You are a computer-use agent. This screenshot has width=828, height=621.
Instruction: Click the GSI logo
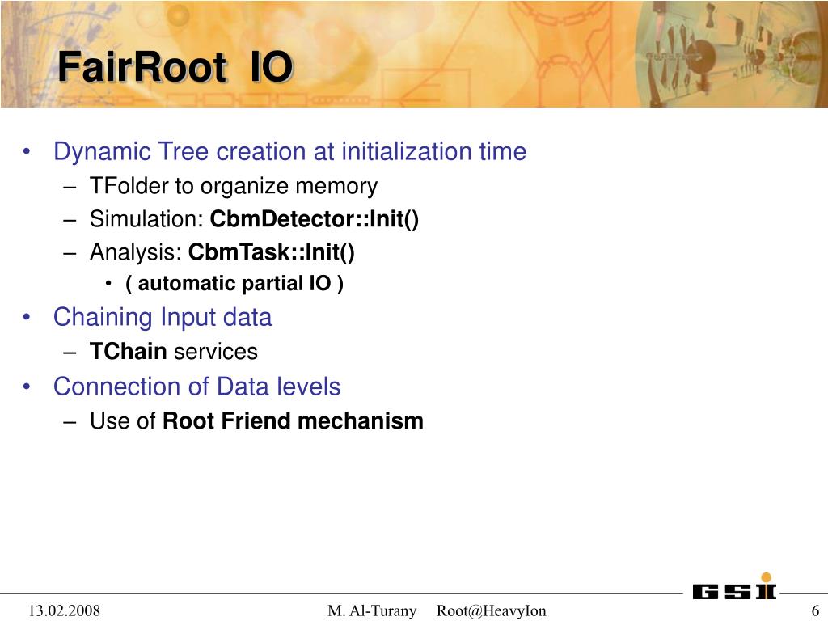(734, 587)
